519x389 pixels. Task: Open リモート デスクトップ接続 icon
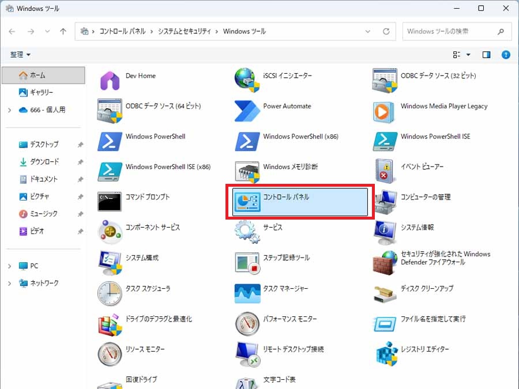247,354
